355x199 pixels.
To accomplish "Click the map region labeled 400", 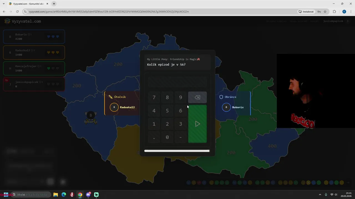I will click(x=272, y=146).
